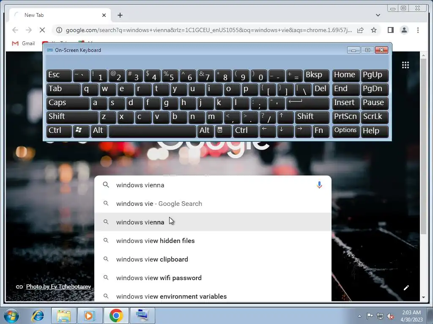Click the context menu key on keyboard
The height and width of the screenshot is (324, 433).
[x=223, y=131]
